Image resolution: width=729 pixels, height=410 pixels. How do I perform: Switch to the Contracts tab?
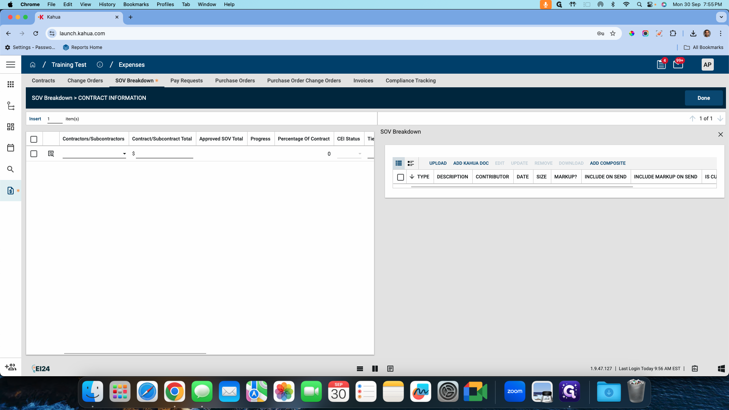(x=43, y=80)
